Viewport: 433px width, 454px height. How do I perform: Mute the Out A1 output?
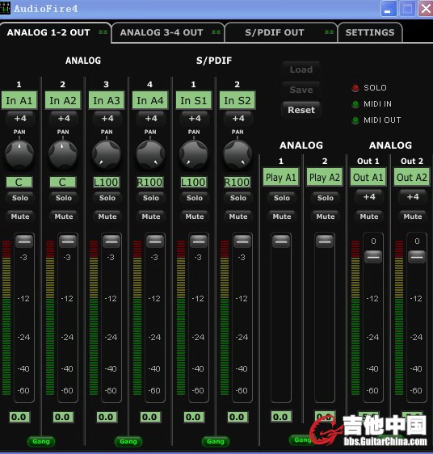(369, 216)
